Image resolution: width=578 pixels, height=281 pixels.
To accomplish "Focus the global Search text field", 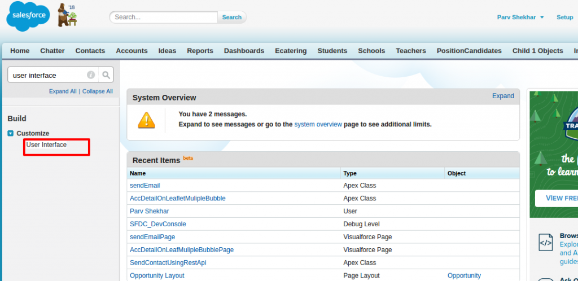I will click(164, 17).
